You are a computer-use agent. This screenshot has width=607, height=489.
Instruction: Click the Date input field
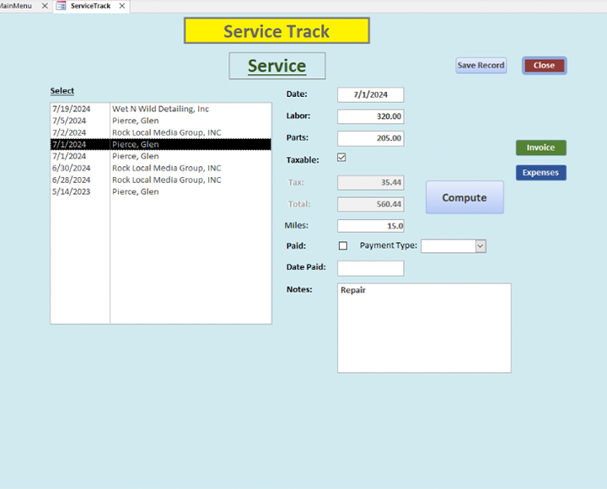click(x=370, y=95)
